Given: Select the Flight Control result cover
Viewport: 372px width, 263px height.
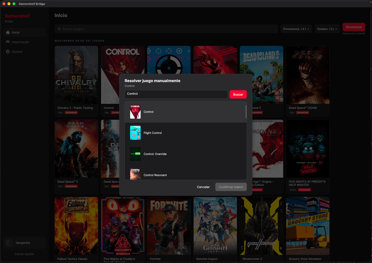Looking at the screenshot, I should (135, 133).
